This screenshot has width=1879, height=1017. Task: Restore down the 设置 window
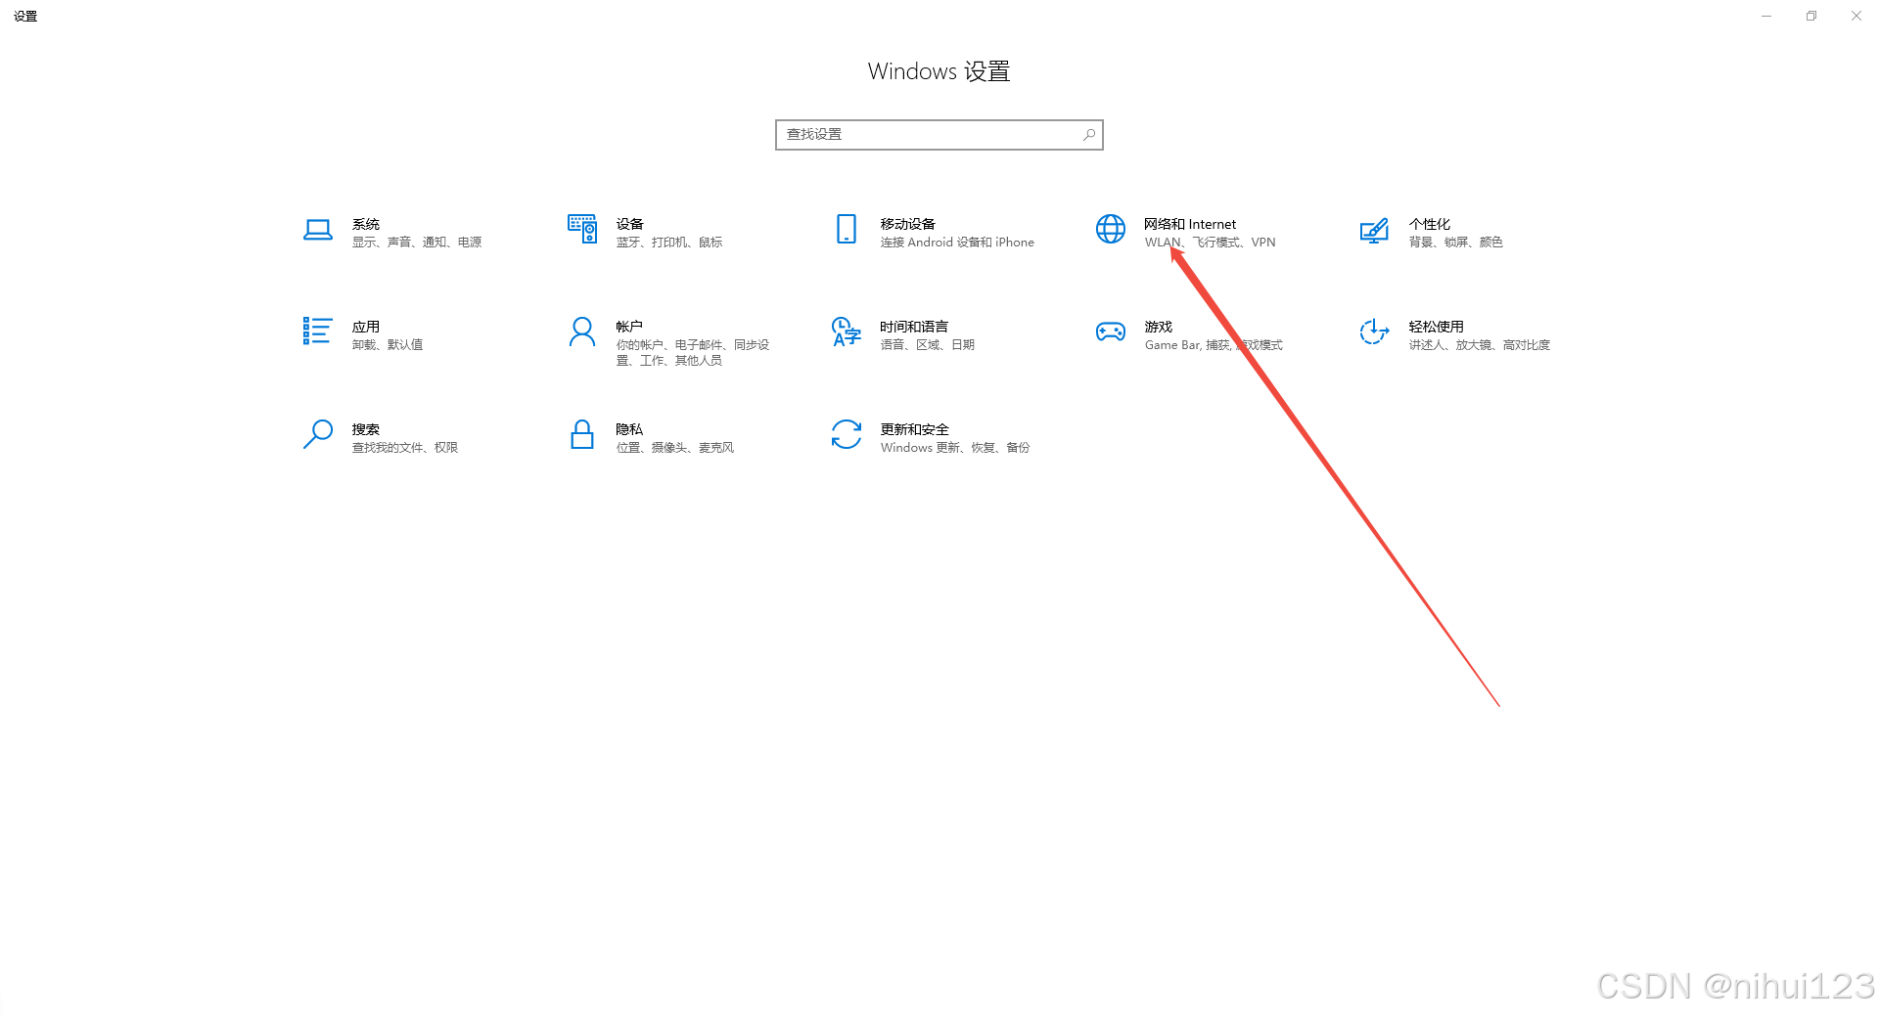(1811, 16)
